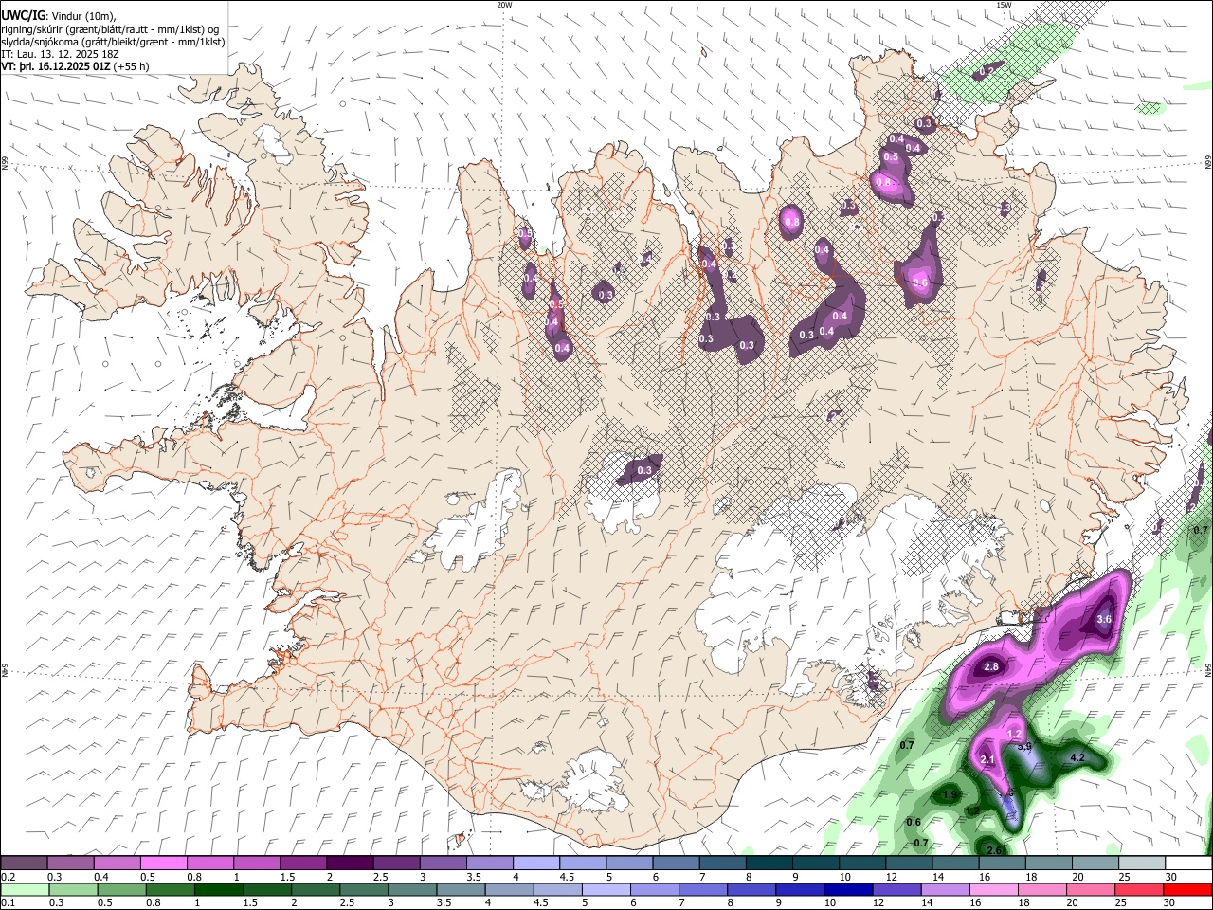1213x910 pixels.
Task: Click the '20W' longitude label
Action: click(504, 5)
